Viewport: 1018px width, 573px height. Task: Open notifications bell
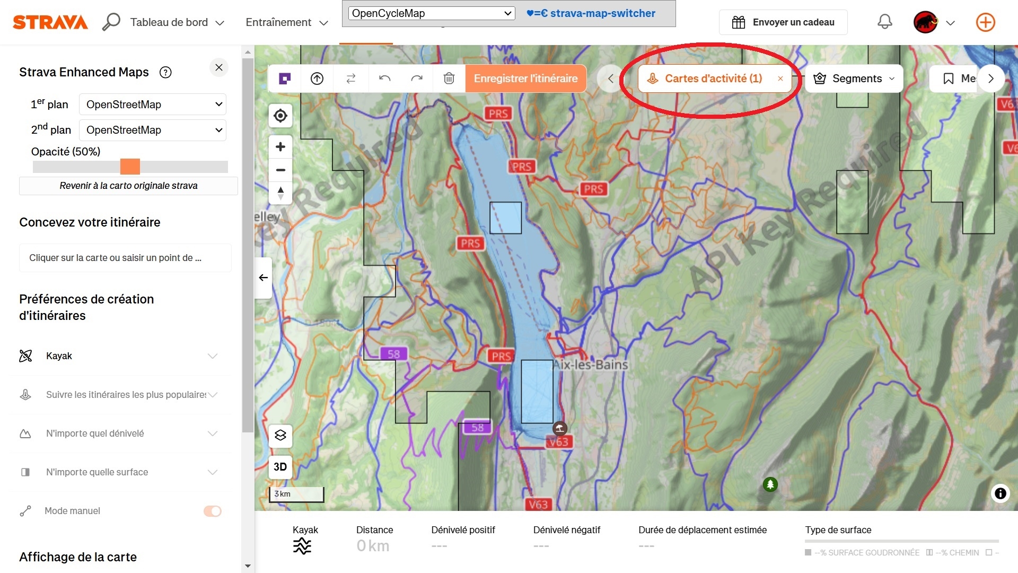(884, 22)
